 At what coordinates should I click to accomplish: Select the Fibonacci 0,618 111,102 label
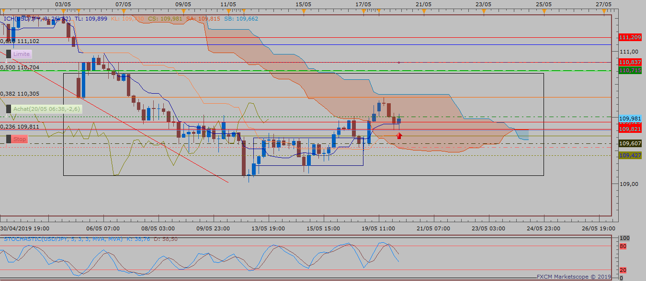coord(20,41)
